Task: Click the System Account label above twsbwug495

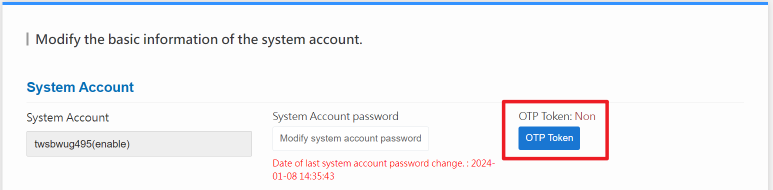Action: [x=67, y=118]
